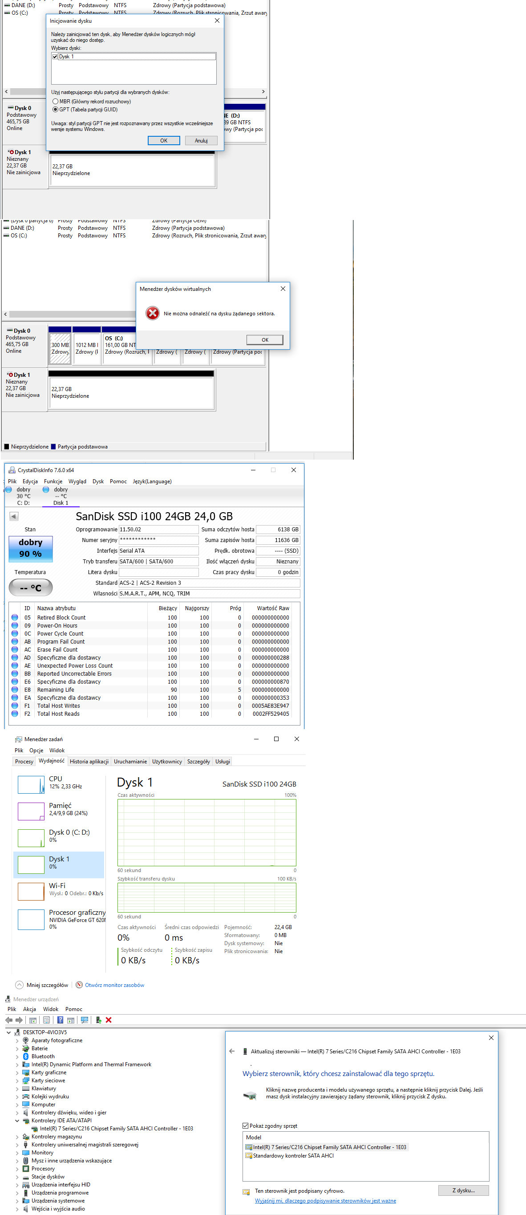Click the Mniej szczegółów collapse circle icon

(x=19, y=985)
